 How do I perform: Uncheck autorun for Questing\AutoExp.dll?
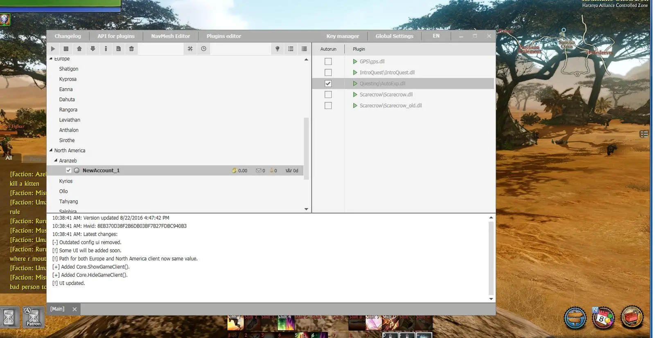point(328,83)
